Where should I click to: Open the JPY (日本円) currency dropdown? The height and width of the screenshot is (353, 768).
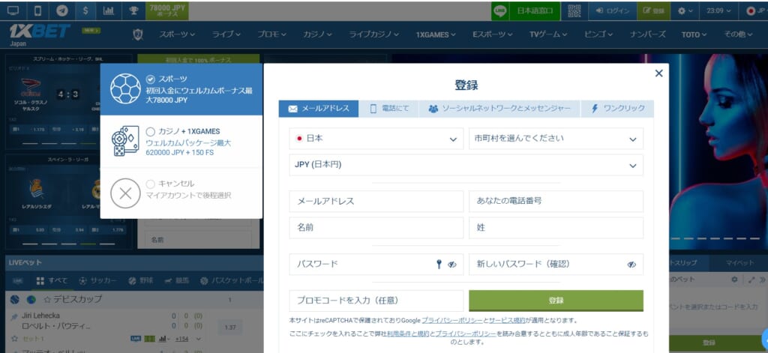coord(466,165)
